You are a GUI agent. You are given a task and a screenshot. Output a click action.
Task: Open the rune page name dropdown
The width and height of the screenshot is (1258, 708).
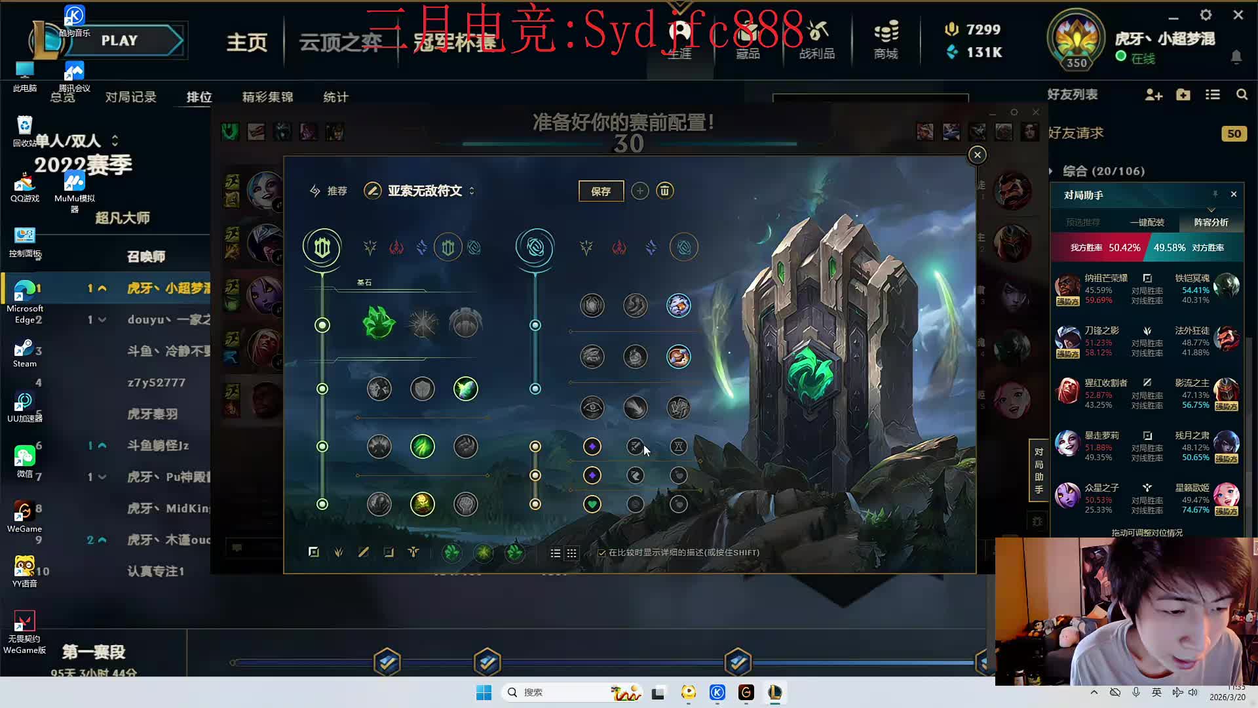[472, 191]
